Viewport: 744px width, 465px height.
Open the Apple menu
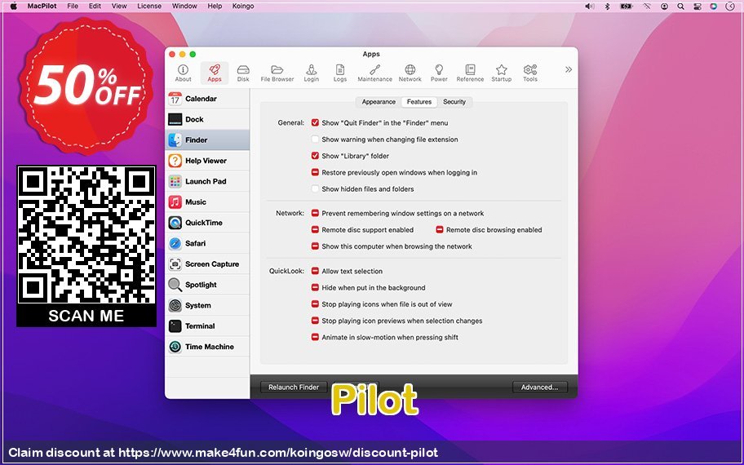[13, 7]
